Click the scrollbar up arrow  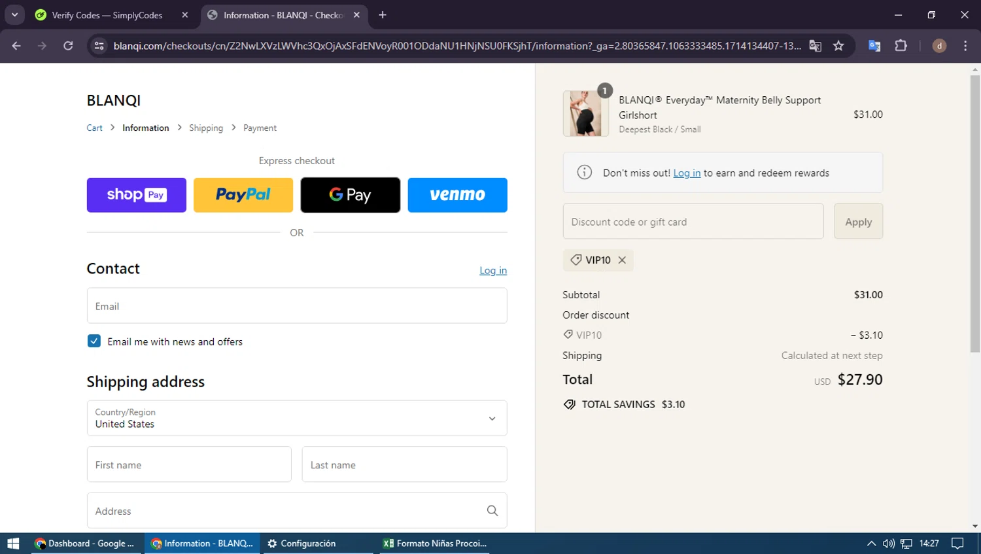975,69
